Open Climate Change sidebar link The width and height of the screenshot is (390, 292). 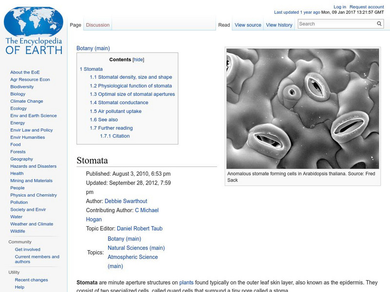coord(27,101)
